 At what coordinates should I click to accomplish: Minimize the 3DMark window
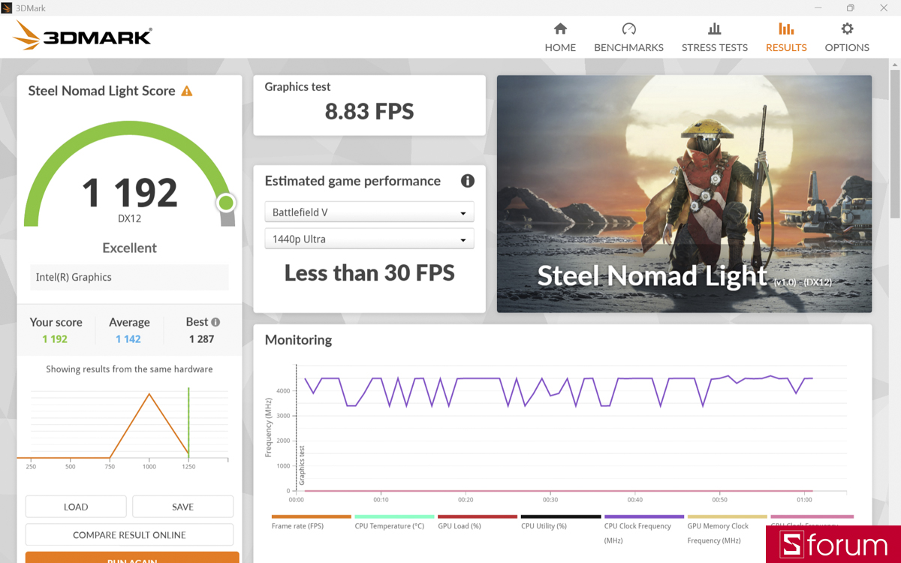[817, 8]
